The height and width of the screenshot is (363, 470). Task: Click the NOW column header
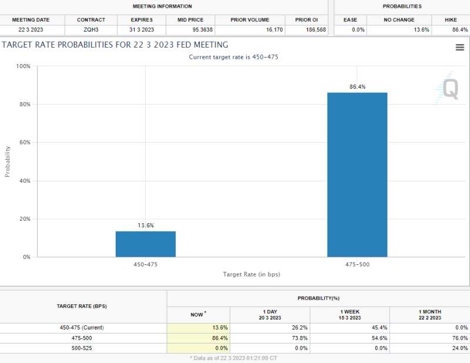[198, 315]
